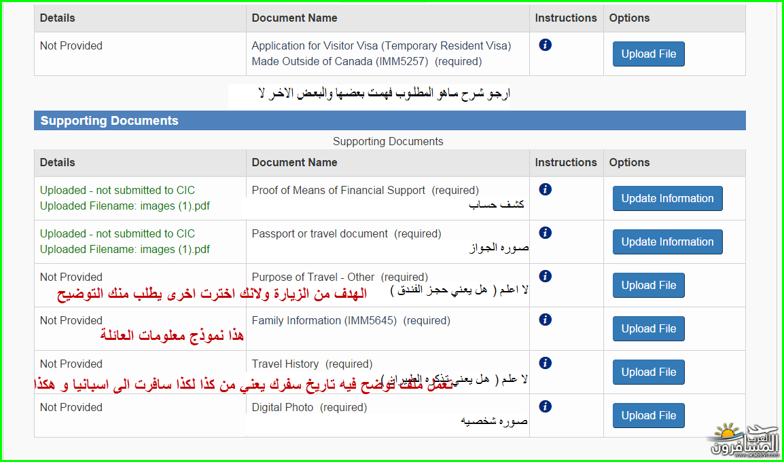This screenshot has width=784, height=462.
Task: Click 'Not Provided' in Purpose of Travel row
Action: point(71,277)
